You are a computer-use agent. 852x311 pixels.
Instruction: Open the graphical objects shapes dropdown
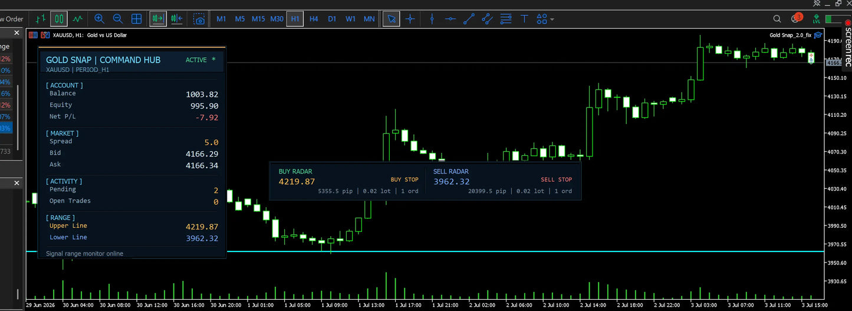coord(545,19)
